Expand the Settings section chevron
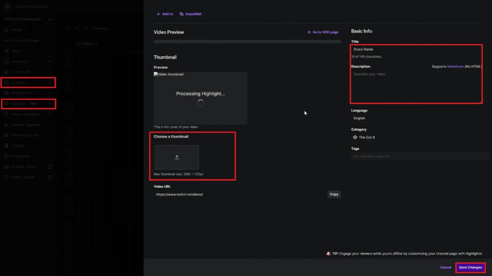Screen dimensions: 492x276 [x=50, y=104]
